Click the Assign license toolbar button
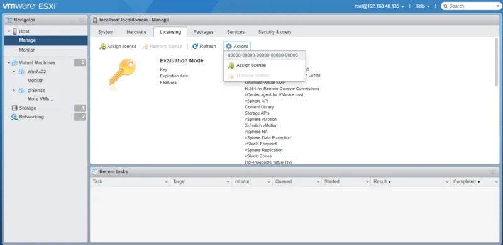The image size is (503, 245). click(x=118, y=47)
